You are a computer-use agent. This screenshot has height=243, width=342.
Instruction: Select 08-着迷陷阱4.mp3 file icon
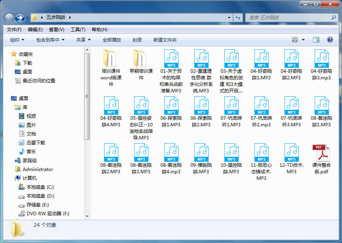[171, 153]
